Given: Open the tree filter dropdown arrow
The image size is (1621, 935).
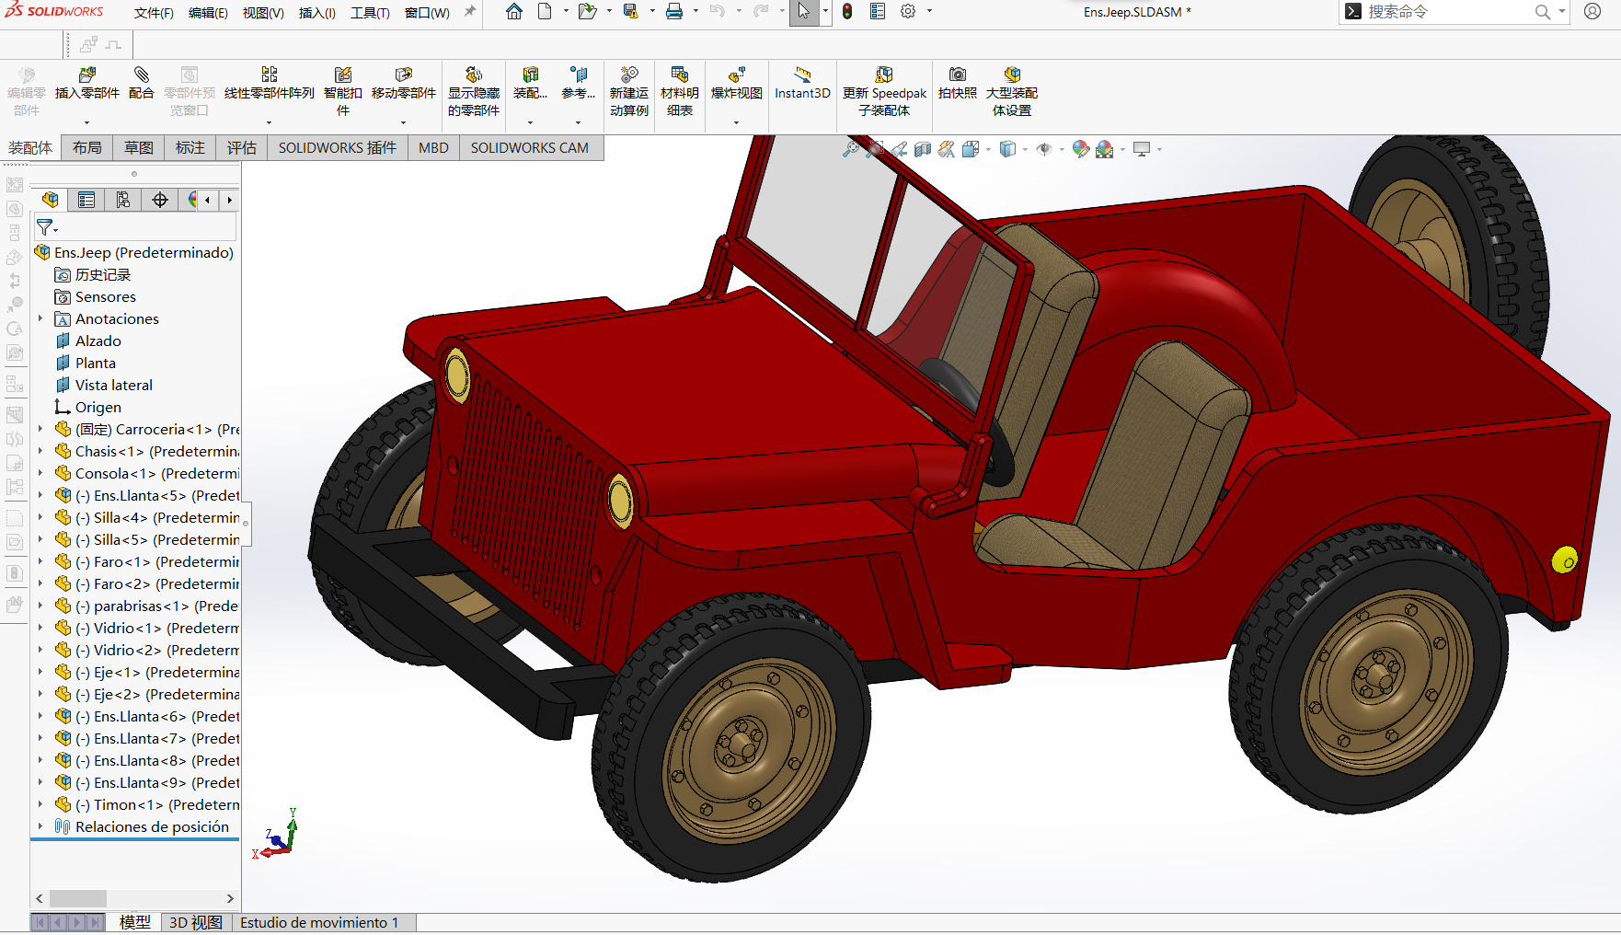Looking at the screenshot, I should click(56, 229).
